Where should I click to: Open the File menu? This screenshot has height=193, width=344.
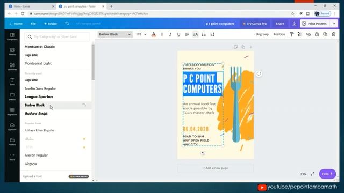coord(33,24)
